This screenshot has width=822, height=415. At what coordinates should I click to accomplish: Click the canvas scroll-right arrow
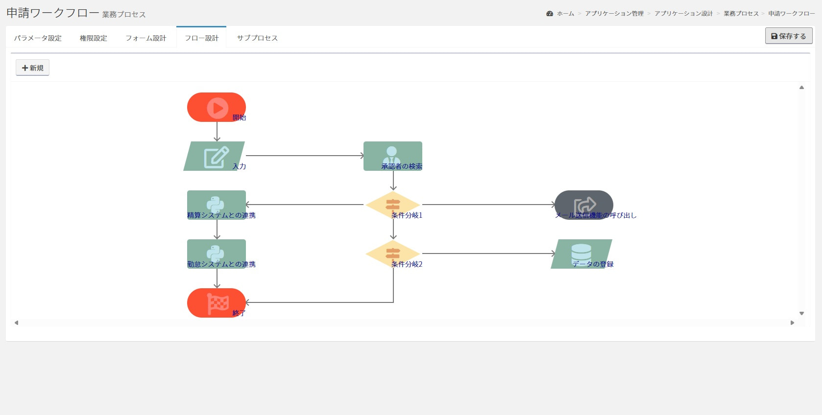792,323
